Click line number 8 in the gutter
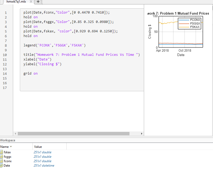213x170 pixels. pos(6,46)
